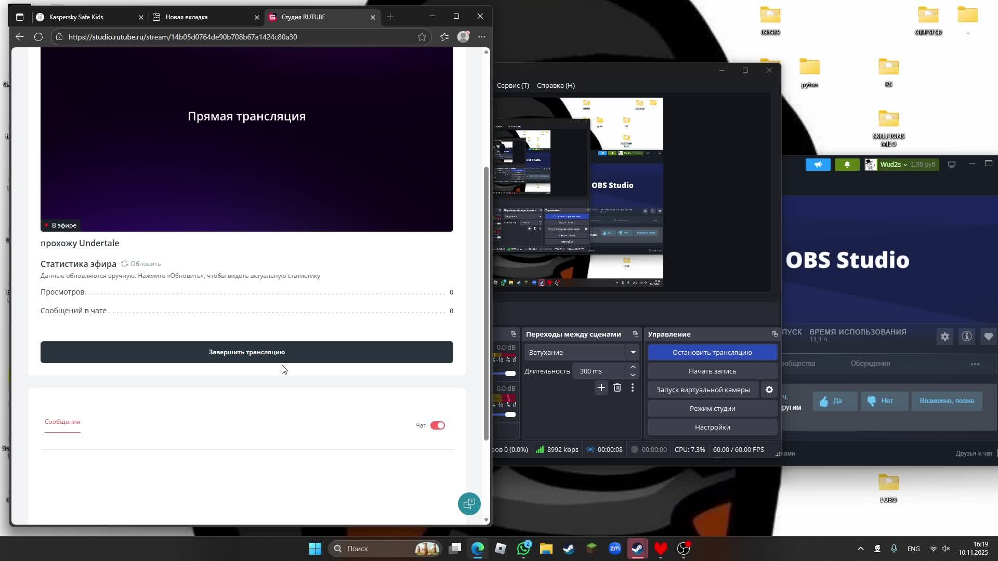Open the Сервис (Т) menu
The width and height of the screenshot is (998, 561).
click(513, 85)
